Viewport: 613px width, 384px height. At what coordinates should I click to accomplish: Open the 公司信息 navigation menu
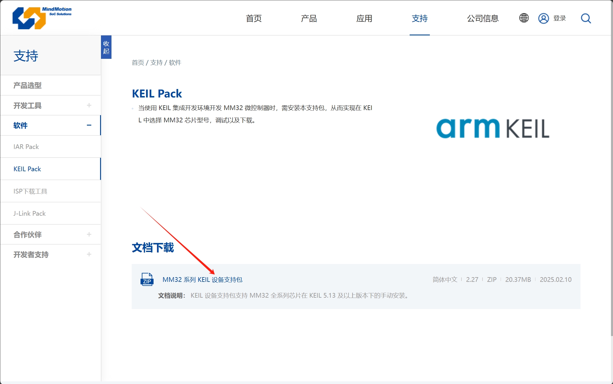pyautogui.click(x=482, y=18)
